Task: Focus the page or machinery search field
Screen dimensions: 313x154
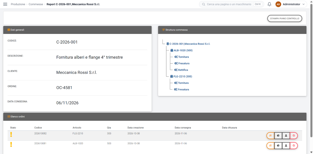Action: tap(229, 4)
